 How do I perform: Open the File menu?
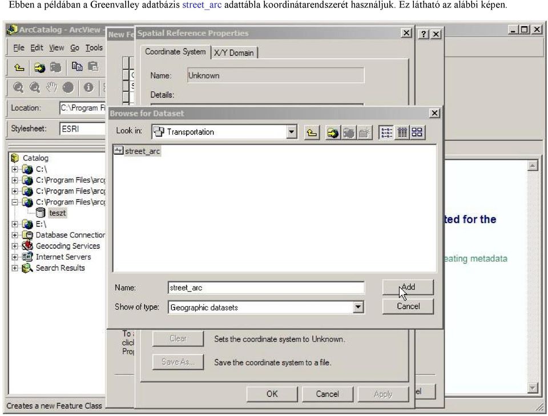click(18, 48)
